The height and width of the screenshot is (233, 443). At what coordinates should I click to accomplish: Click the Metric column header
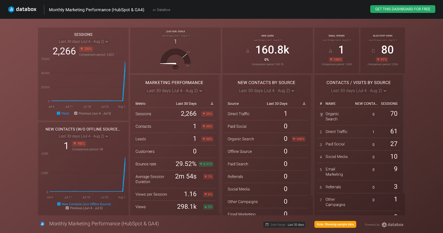click(x=141, y=104)
